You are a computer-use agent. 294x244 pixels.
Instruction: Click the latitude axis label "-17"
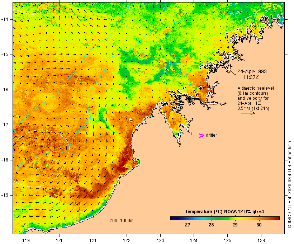[5, 125]
